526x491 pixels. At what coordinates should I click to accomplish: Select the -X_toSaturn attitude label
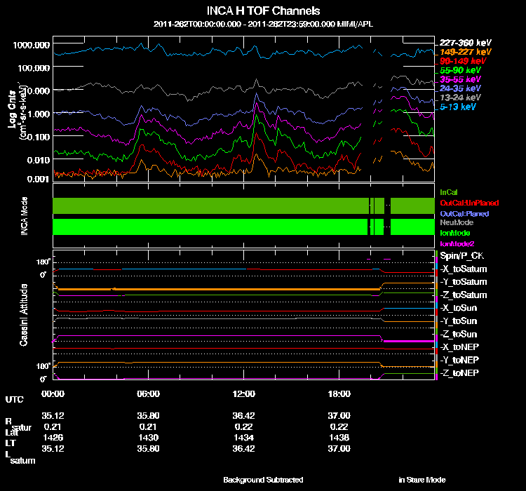click(x=463, y=269)
